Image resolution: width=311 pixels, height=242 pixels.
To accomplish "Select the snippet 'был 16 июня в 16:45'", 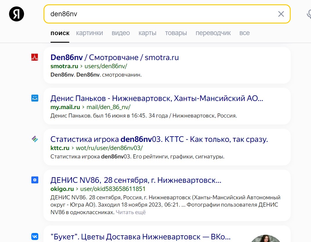I will (120, 116).
